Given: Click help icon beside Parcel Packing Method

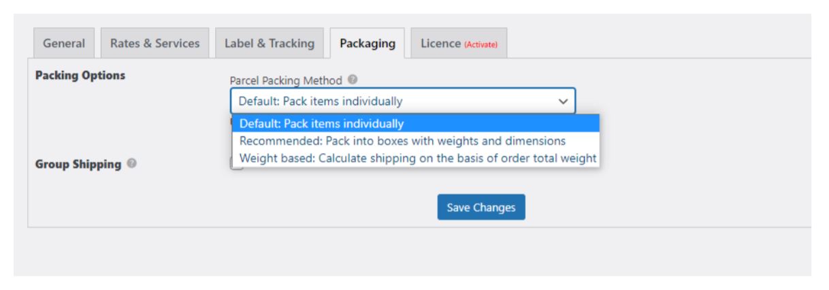Looking at the screenshot, I should point(353,80).
